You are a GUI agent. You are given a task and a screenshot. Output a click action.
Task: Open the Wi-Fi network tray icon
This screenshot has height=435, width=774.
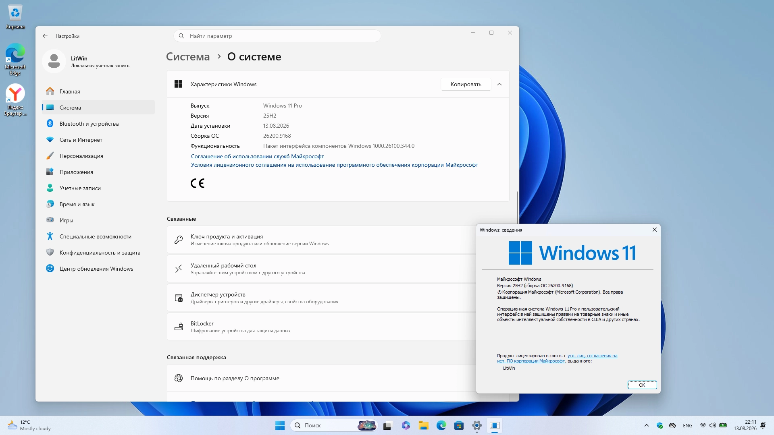[703, 425]
